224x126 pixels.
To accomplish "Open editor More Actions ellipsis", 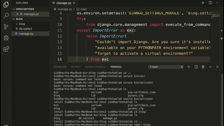I will [217, 3].
